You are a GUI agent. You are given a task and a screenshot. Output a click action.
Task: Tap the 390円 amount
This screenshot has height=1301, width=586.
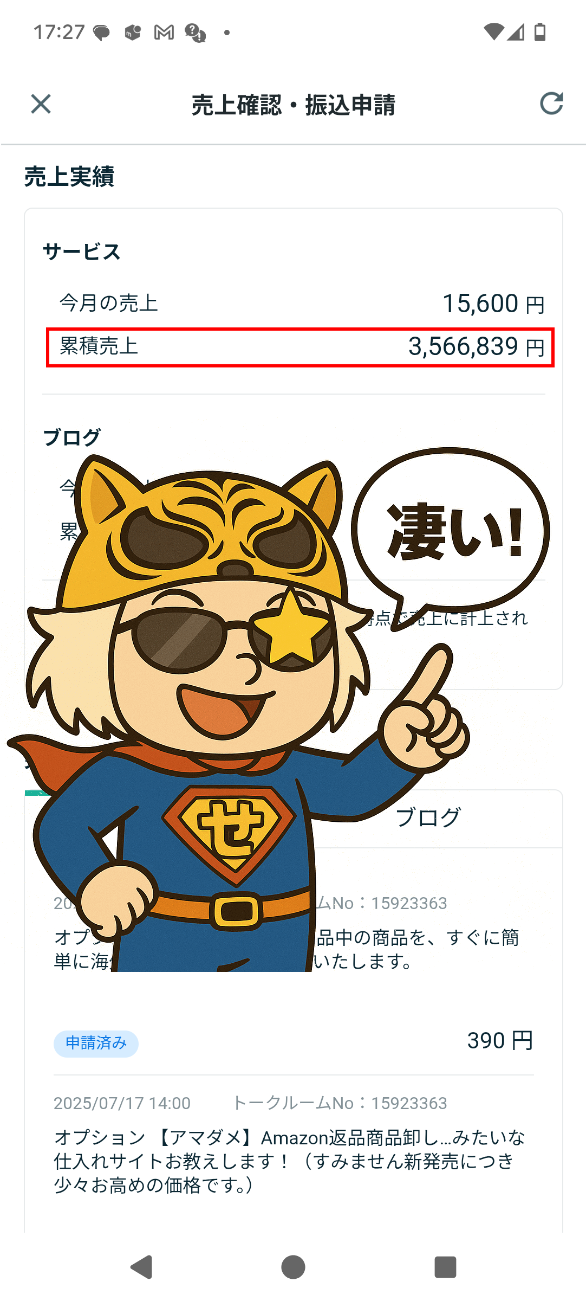coord(500,1041)
